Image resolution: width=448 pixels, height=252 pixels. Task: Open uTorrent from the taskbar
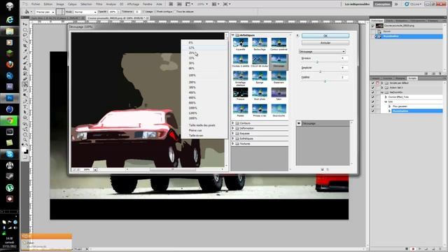[x=10, y=188]
